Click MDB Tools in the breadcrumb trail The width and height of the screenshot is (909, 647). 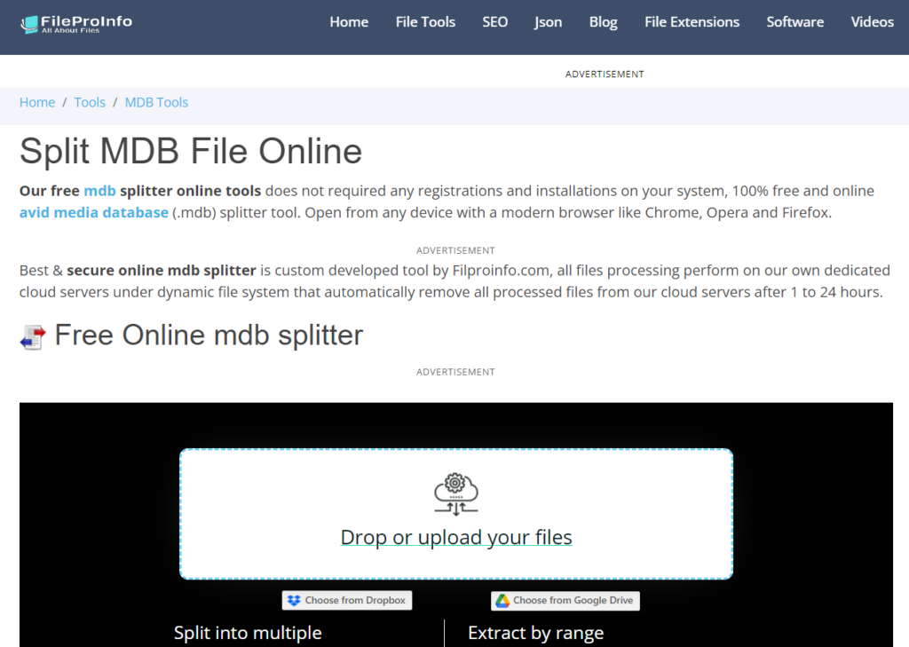(156, 102)
